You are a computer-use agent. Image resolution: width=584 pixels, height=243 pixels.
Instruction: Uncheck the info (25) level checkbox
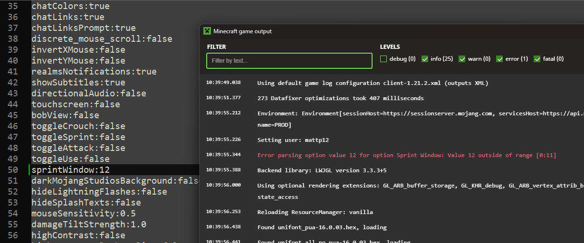425,59
